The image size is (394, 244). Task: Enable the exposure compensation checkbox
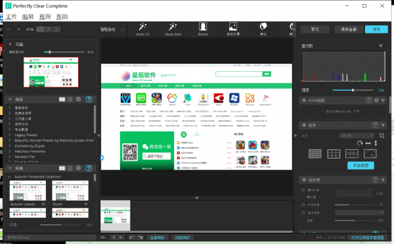tap(303, 190)
